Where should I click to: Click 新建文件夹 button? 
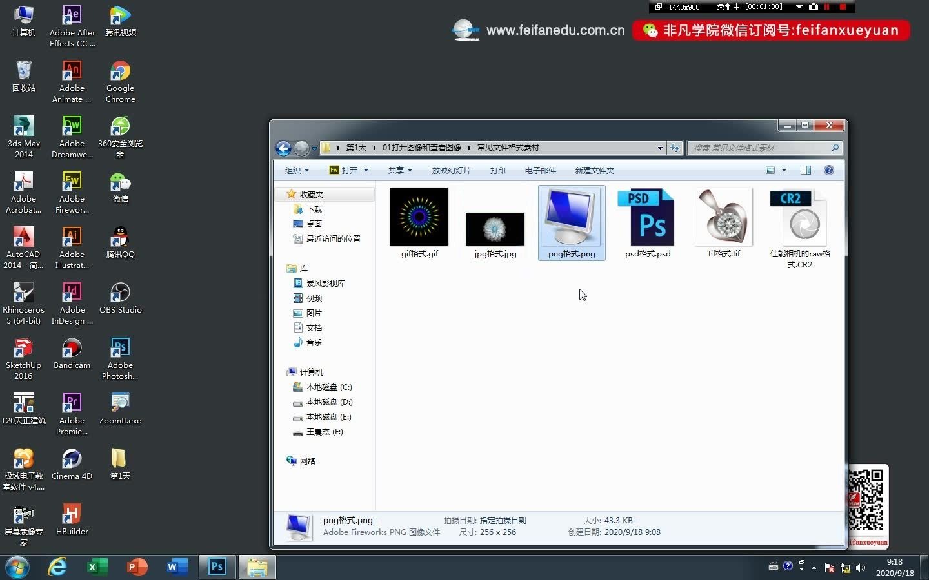(594, 170)
